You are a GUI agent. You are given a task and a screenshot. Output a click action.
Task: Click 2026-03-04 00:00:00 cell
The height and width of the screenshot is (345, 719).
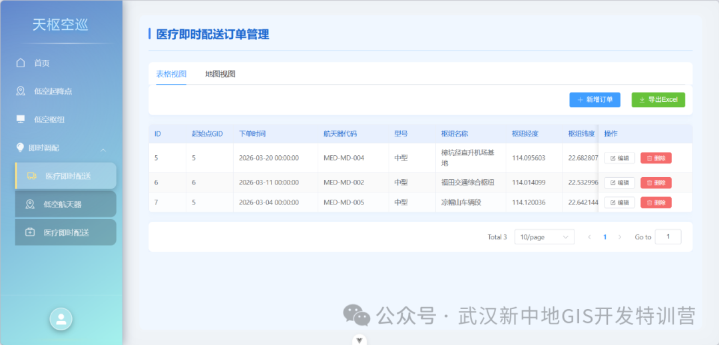pos(269,202)
